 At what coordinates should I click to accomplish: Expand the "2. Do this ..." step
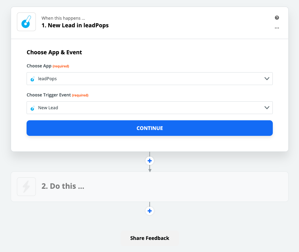click(150, 187)
